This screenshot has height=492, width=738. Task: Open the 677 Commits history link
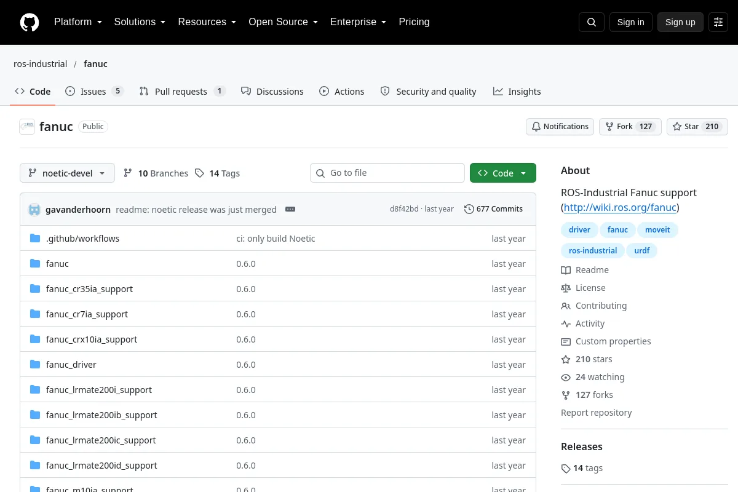[x=493, y=209]
